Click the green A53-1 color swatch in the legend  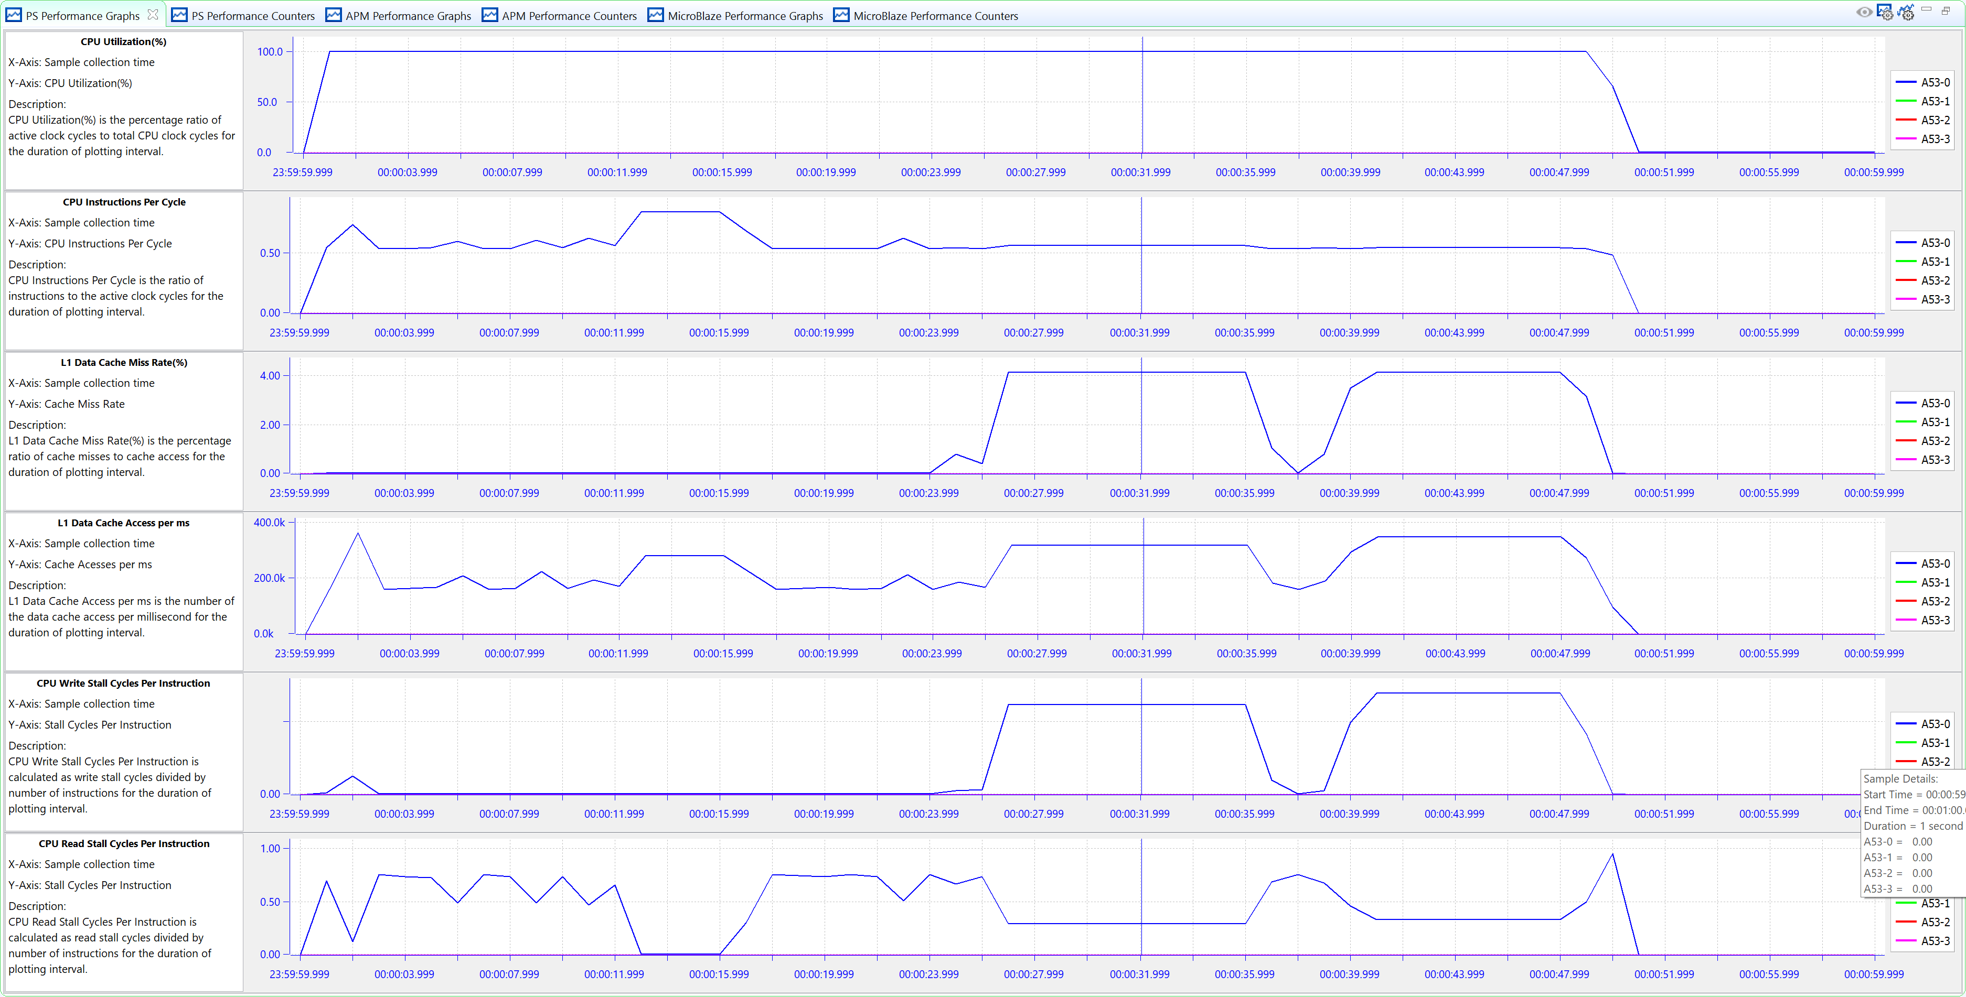pos(1907,101)
